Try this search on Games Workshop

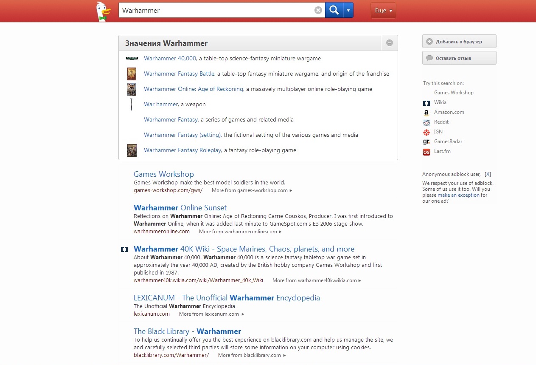(x=454, y=93)
